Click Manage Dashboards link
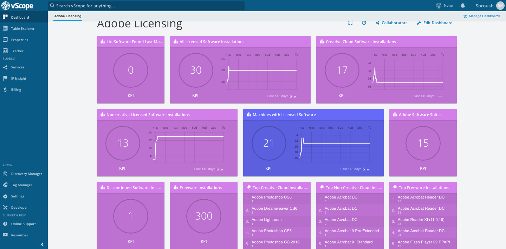Screen dimensions: 506x249 click(482, 16)
